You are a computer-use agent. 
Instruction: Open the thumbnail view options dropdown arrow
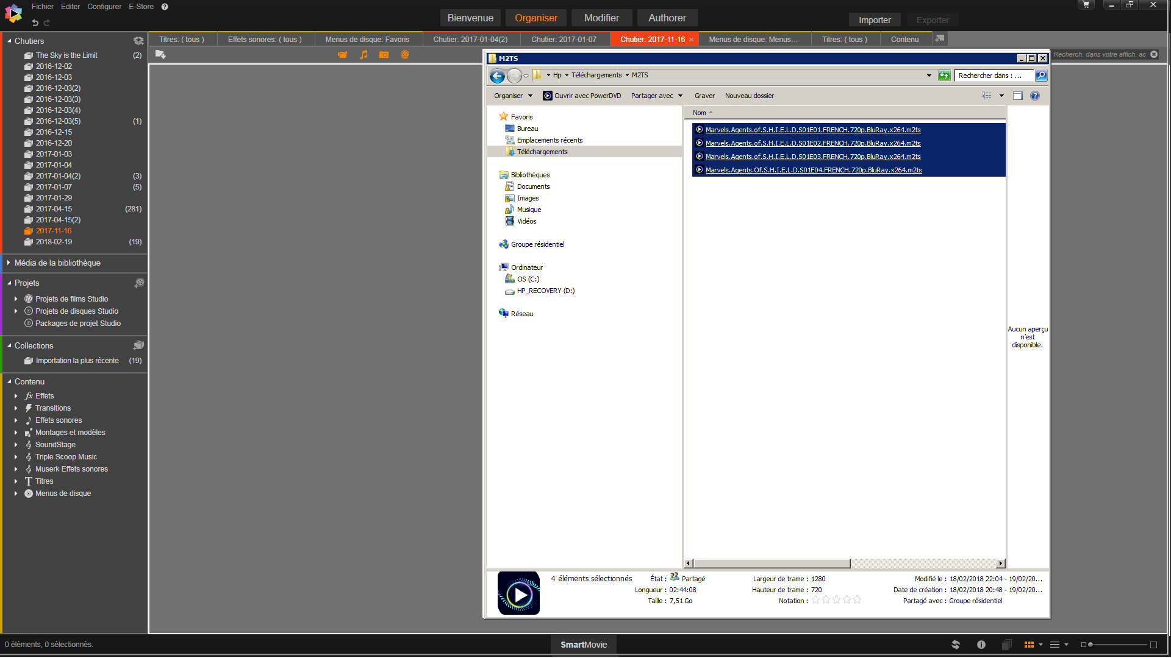coord(1040,645)
